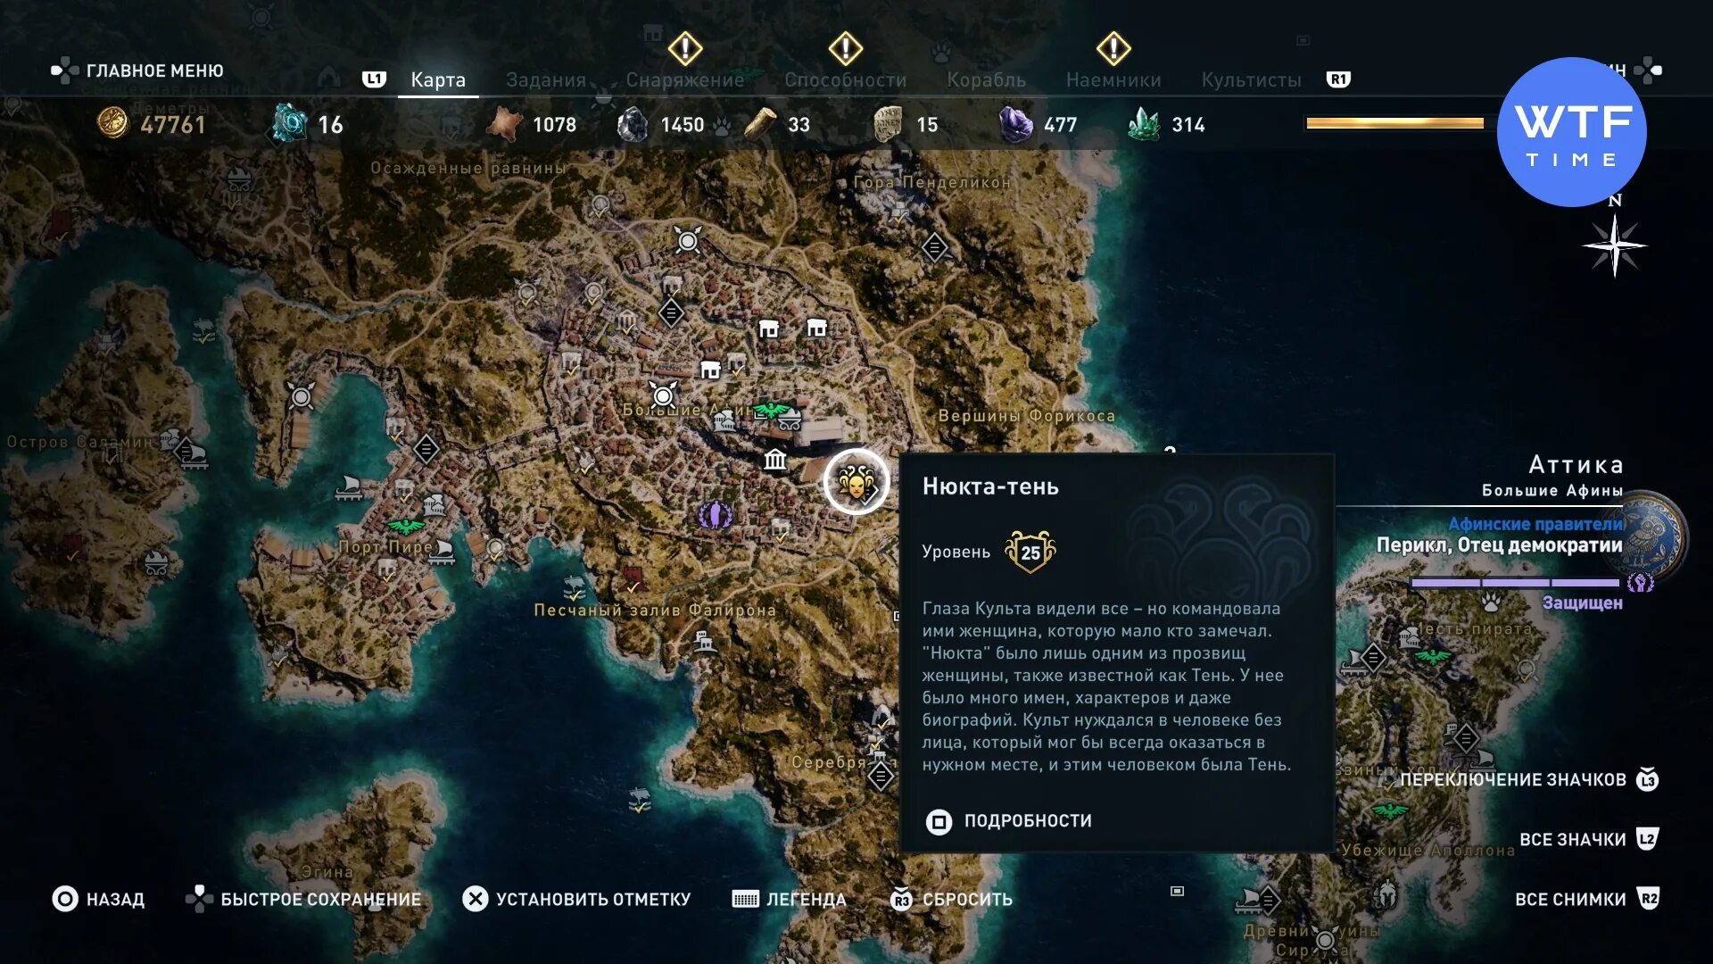The width and height of the screenshot is (1713, 964).
Task: Toggle ВСЕ СНИМКИ photo filter
Action: click(1586, 899)
